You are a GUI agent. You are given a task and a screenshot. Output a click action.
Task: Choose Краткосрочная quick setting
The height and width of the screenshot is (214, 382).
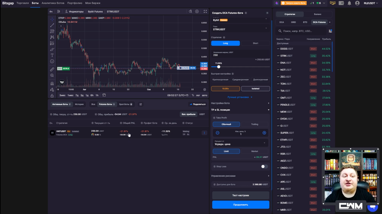[220, 80]
